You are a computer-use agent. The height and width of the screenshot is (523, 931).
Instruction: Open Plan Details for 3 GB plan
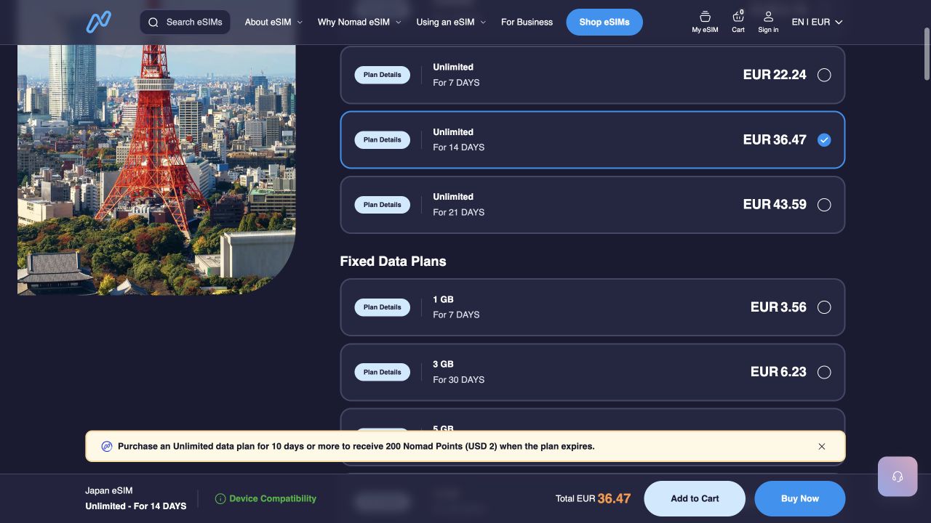[383, 372]
